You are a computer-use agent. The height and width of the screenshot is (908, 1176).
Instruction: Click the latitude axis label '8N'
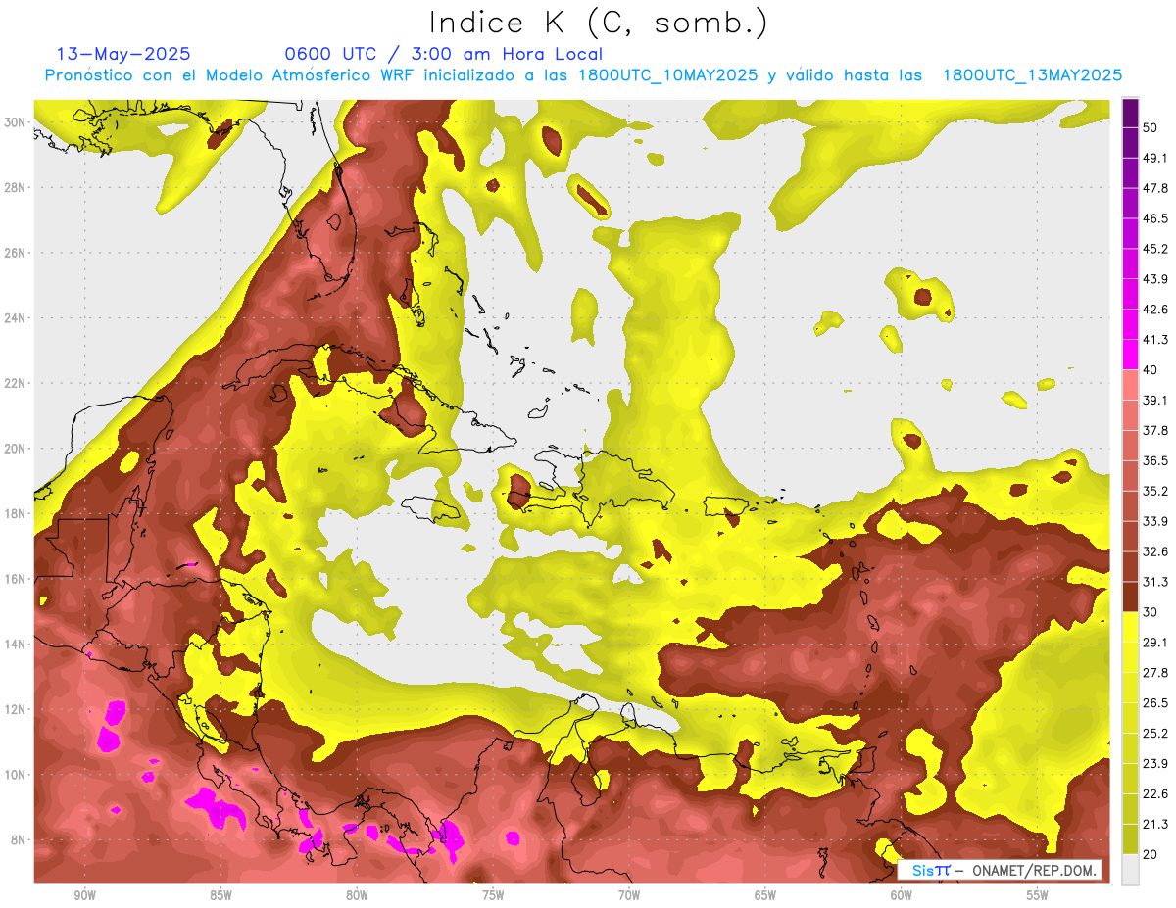click(x=19, y=840)
